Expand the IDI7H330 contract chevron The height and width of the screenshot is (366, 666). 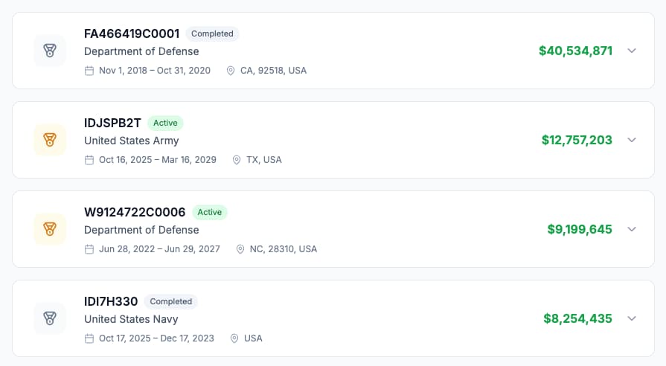click(x=632, y=318)
